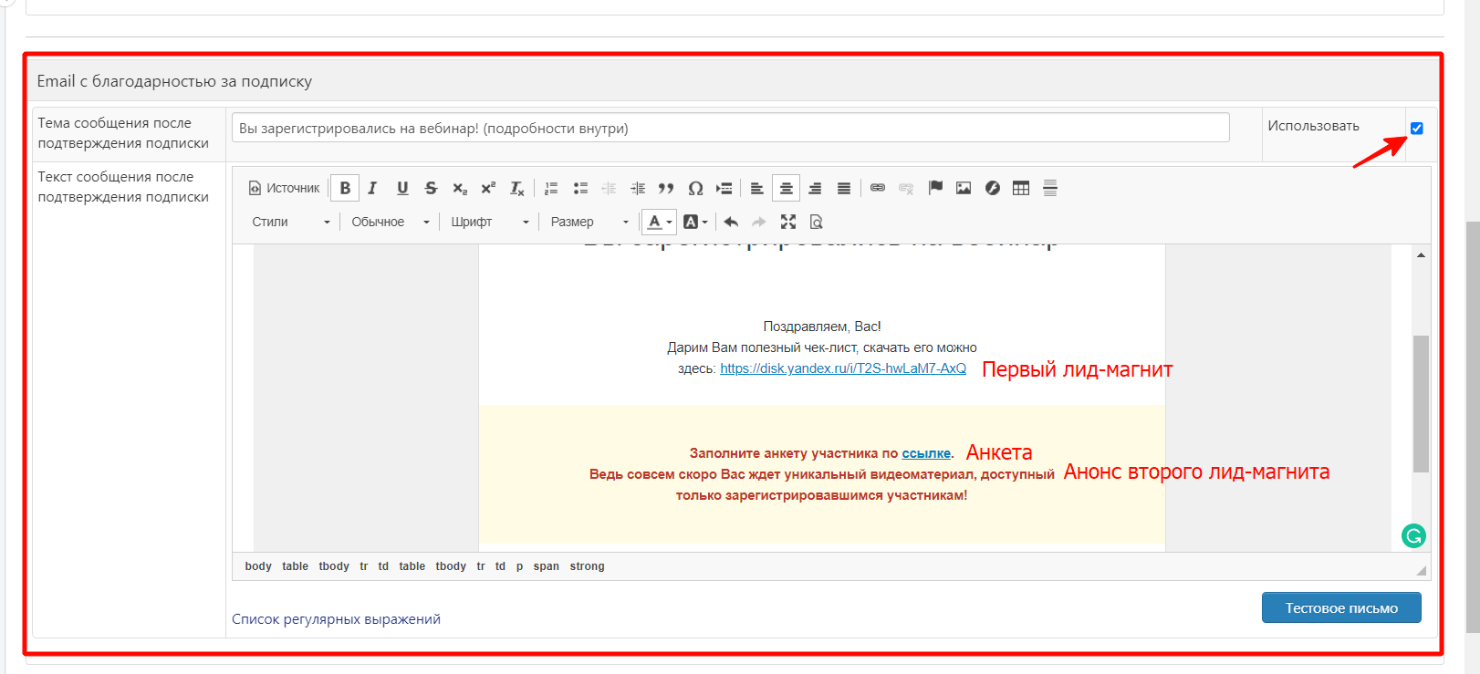Screen dimensions: 1480x674
Task: Insert special character (Omega)
Action: pyautogui.click(x=695, y=188)
